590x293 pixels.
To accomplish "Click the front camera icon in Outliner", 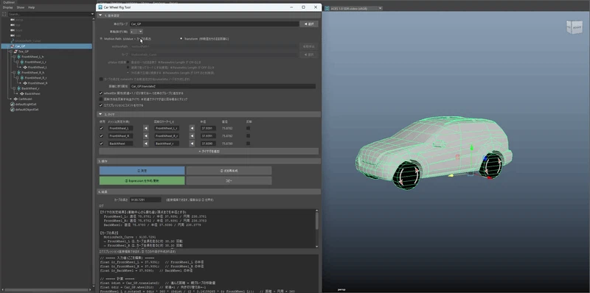I will pyautogui.click(x=12, y=30).
